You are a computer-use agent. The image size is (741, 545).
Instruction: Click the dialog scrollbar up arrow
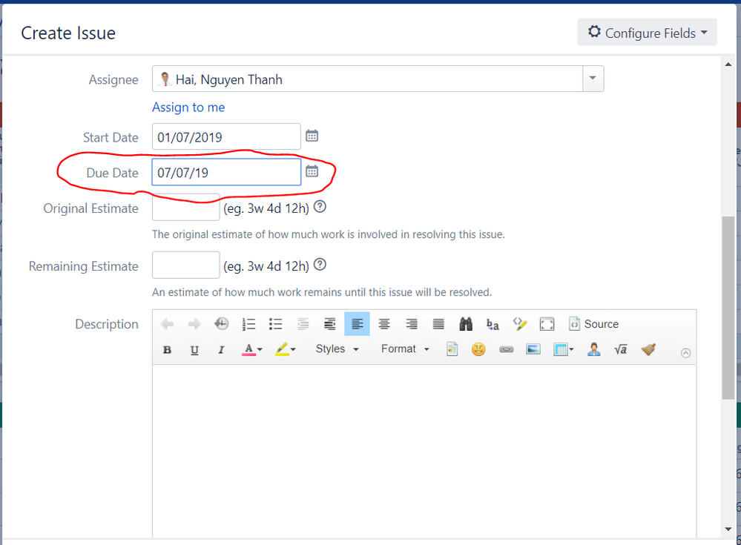click(728, 65)
